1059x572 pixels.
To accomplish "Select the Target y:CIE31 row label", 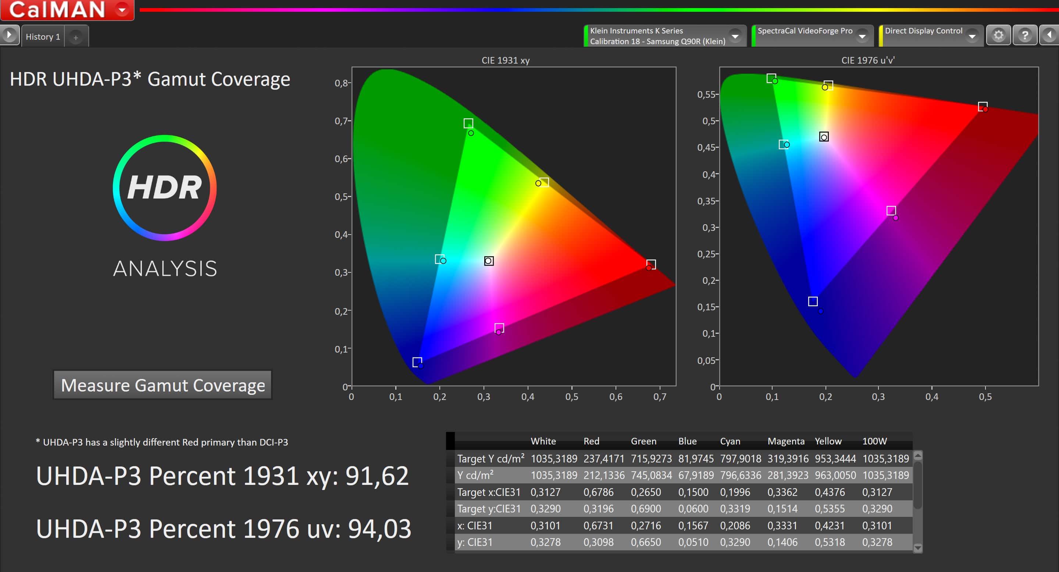I will pyautogui.click(x=489, y=509).
